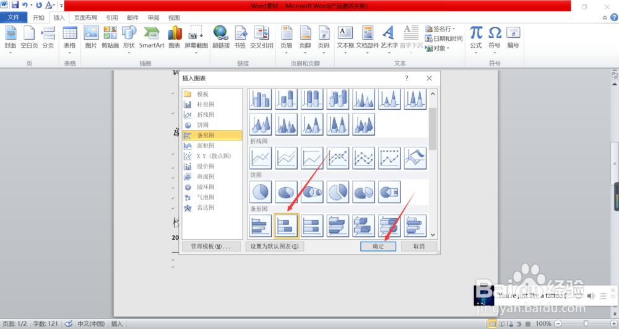Open help in Insert Chart dialog
The height and width of the screenshot is (329, 619).
tap(406, 78)
